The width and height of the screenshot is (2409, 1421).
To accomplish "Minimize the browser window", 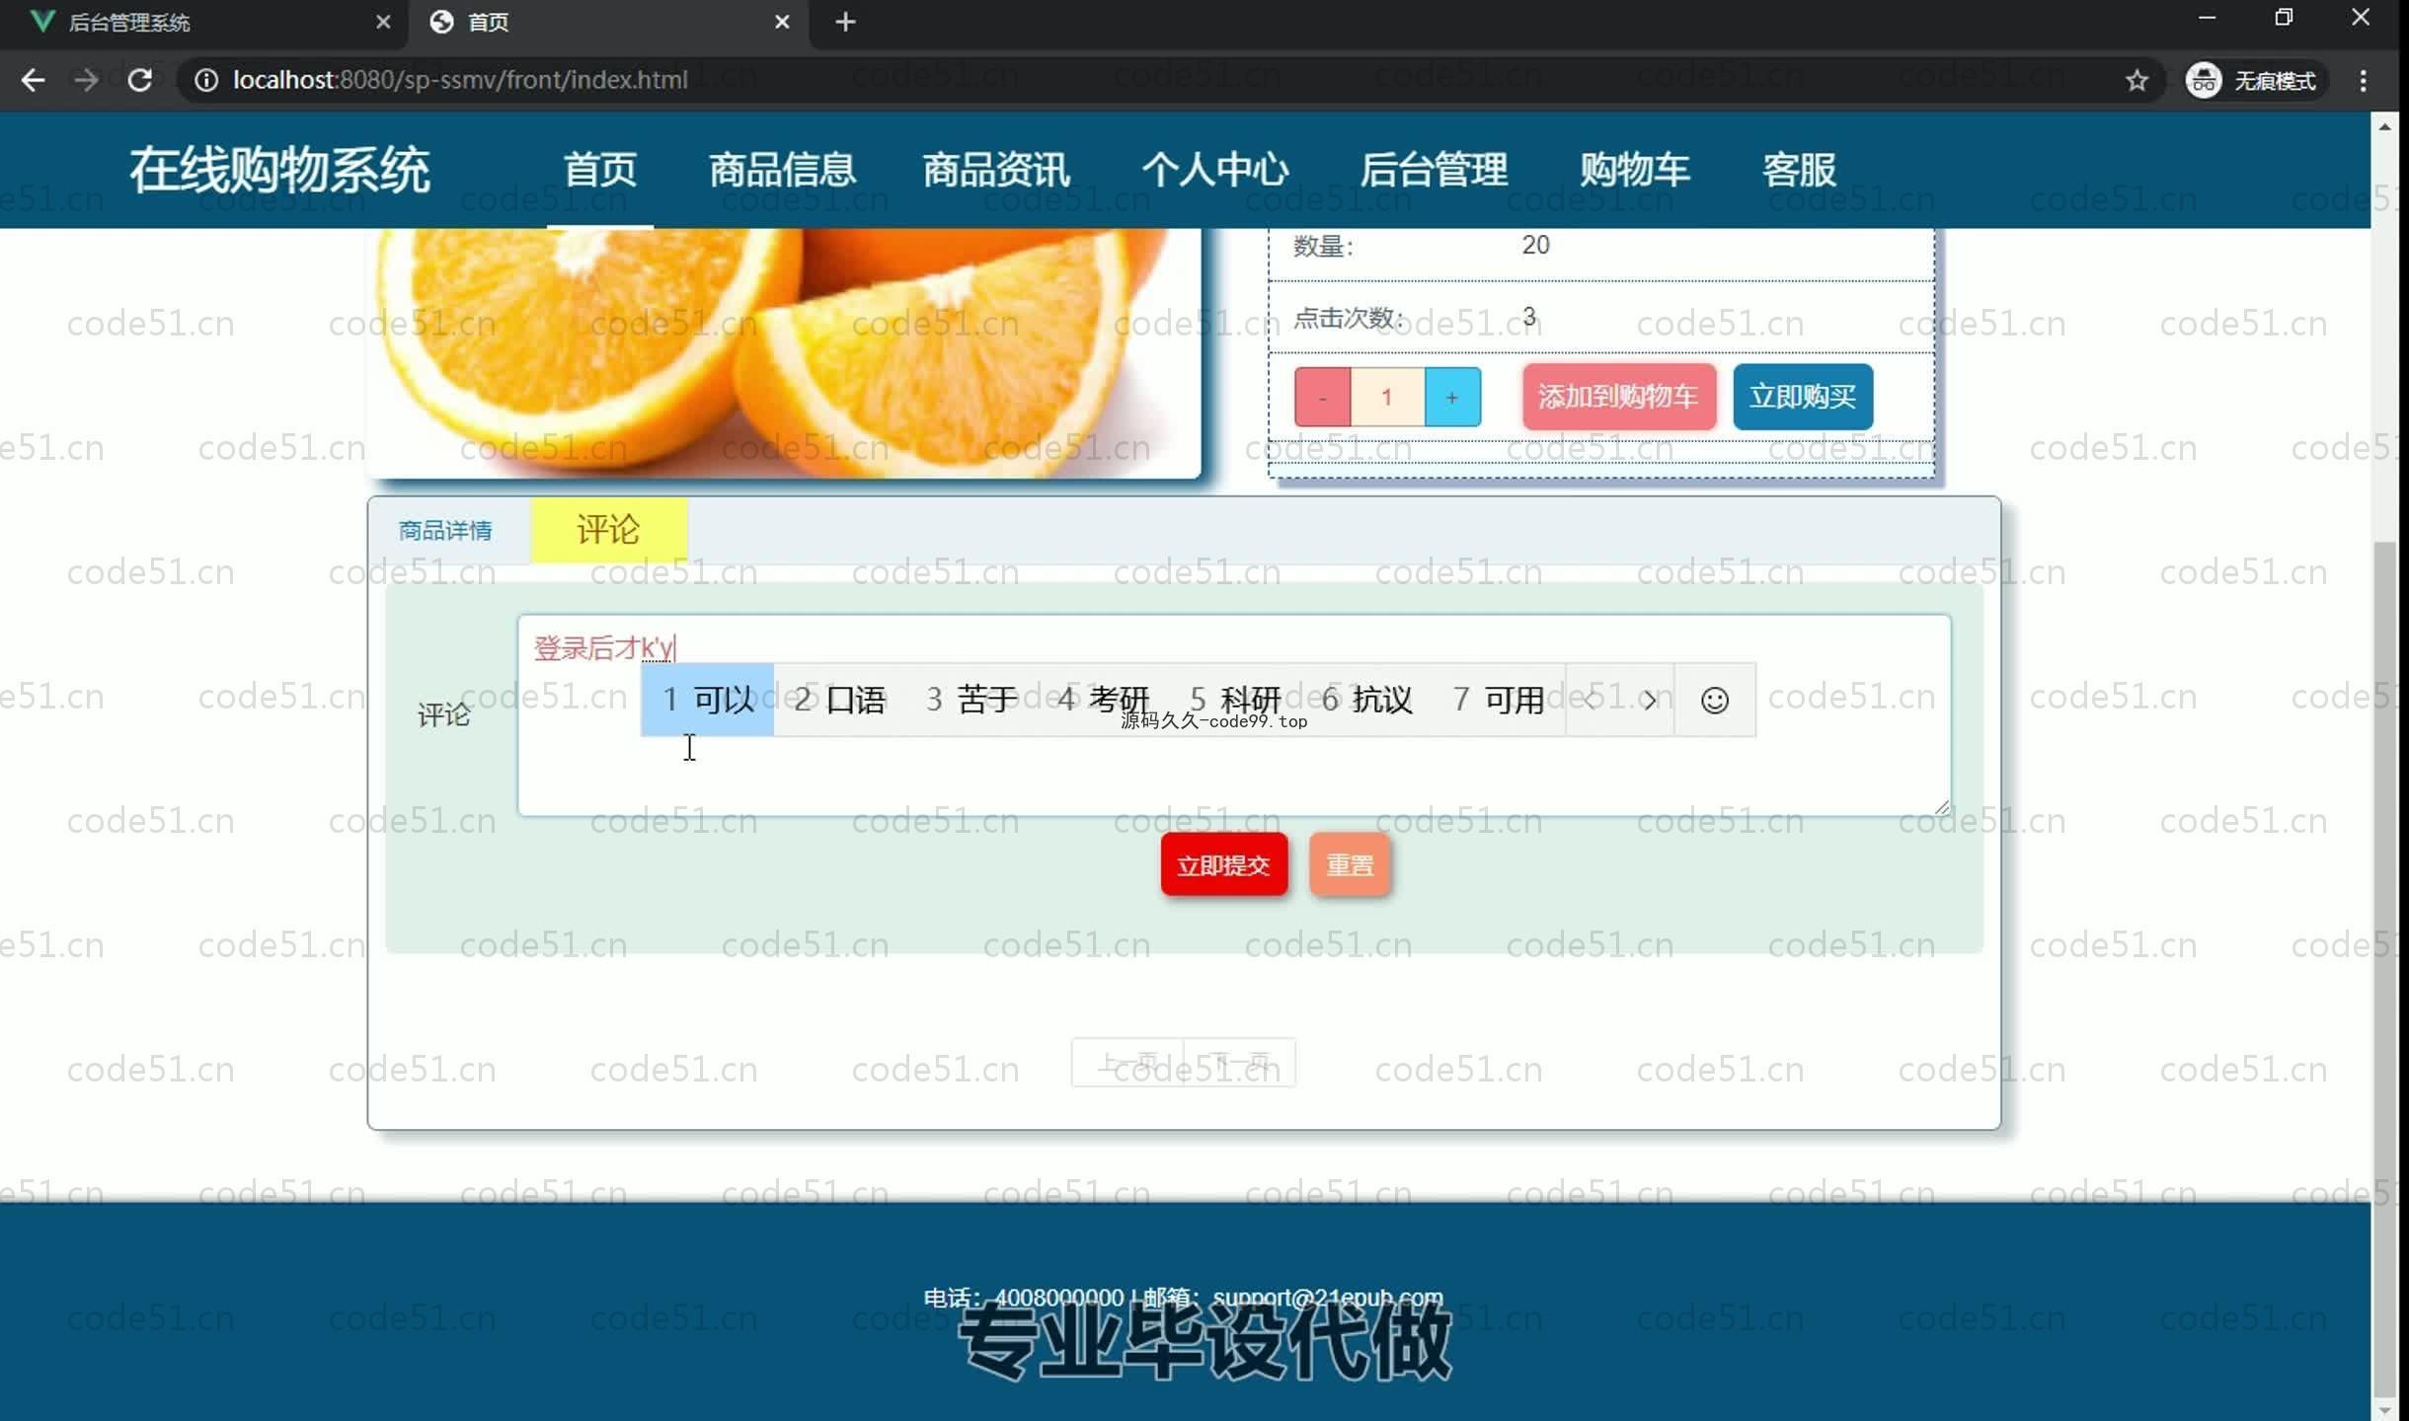I will [2208, 18].
